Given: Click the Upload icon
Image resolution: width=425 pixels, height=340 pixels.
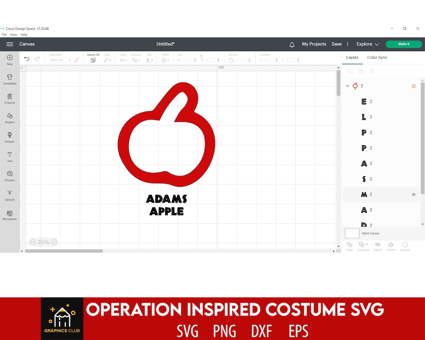Looking at the screenshot, I should click(x=10, y=195).
